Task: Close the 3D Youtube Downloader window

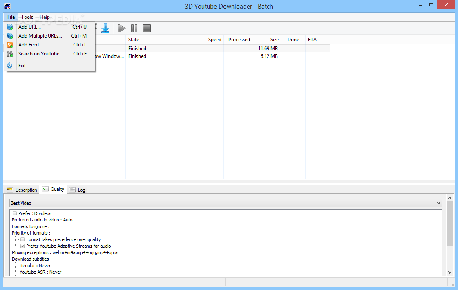Action: (446, 4)
